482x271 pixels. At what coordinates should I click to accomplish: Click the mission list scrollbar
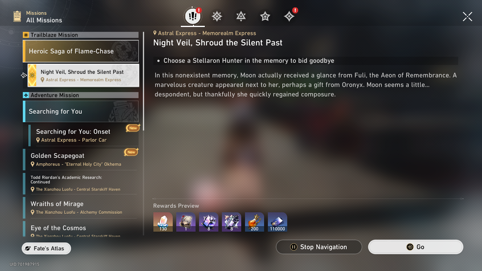tap(143, 81)
